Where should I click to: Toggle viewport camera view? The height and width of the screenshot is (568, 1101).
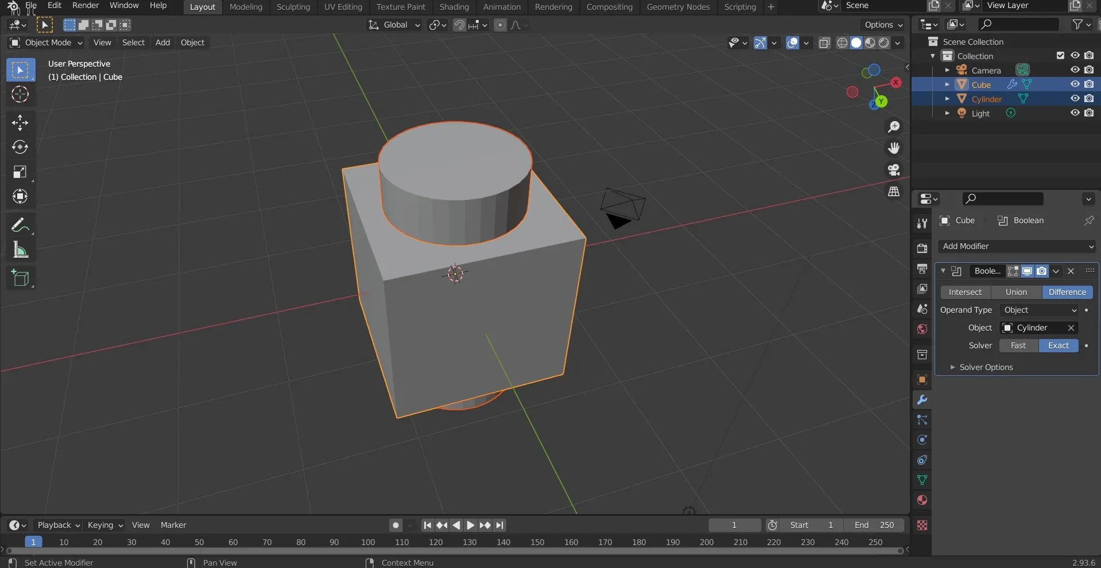(894, 169)
